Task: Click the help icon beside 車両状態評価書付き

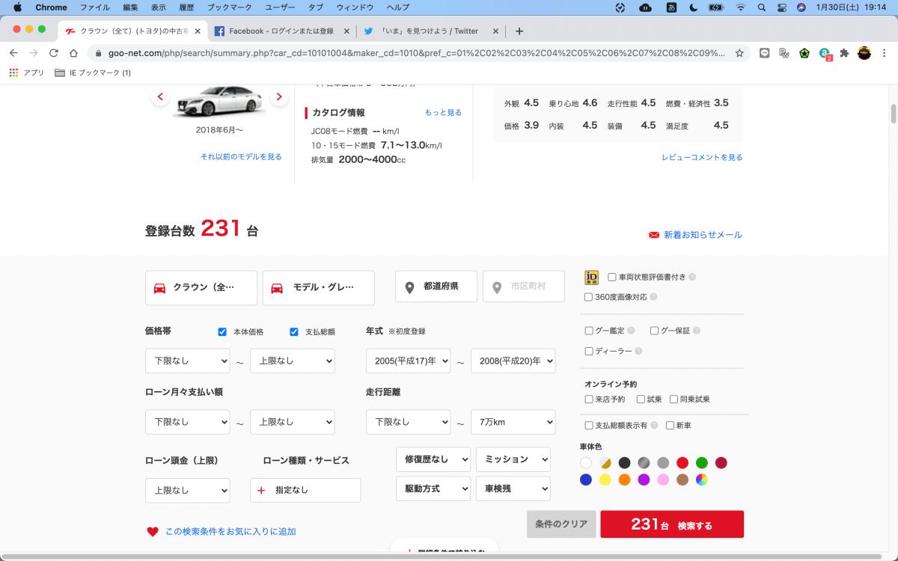Action: tap(692, 277)
